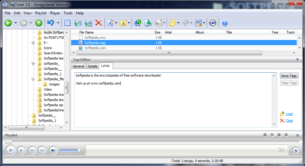
Task: Sort by the Artist column header
Action: tap(178, 32)
